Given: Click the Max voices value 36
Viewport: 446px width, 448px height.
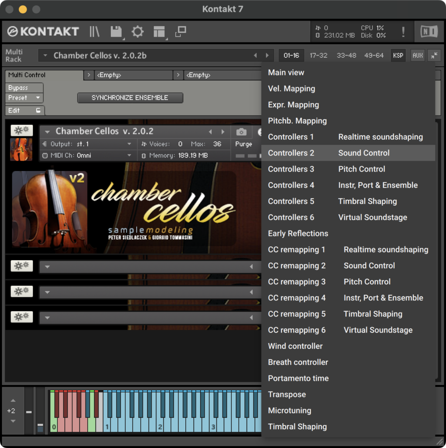Looking at the screenshot, I should pos(217,144).
